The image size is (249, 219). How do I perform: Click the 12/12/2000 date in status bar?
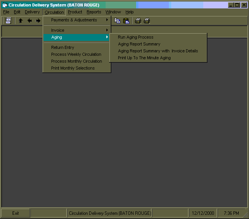coord(203,213)
